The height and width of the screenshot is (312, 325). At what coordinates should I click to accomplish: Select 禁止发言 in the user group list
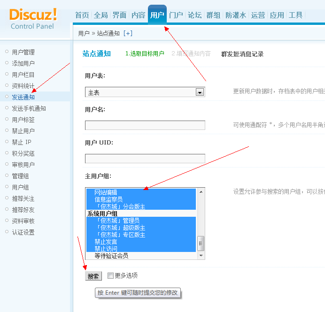pos(141,242)
